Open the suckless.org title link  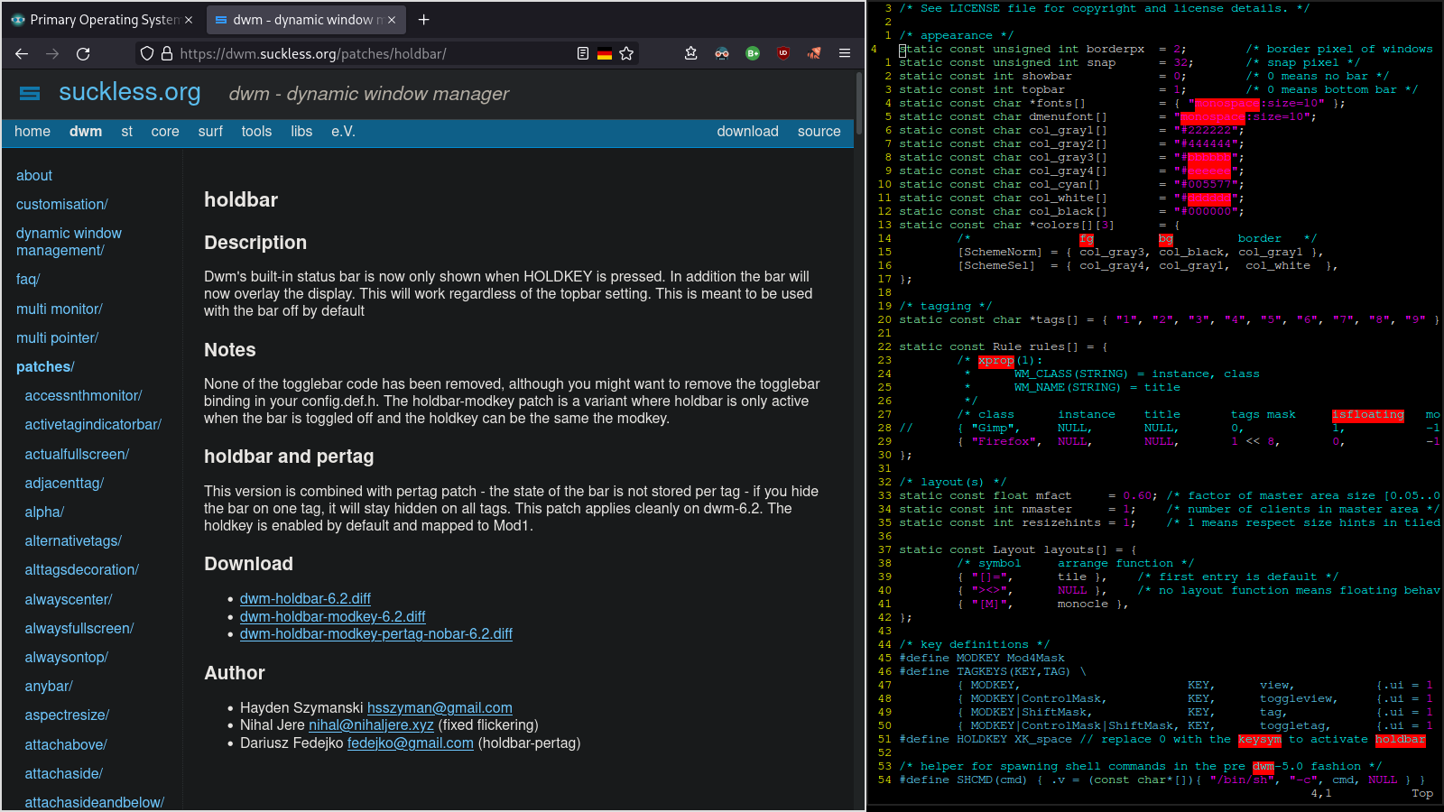click(130, 92)
